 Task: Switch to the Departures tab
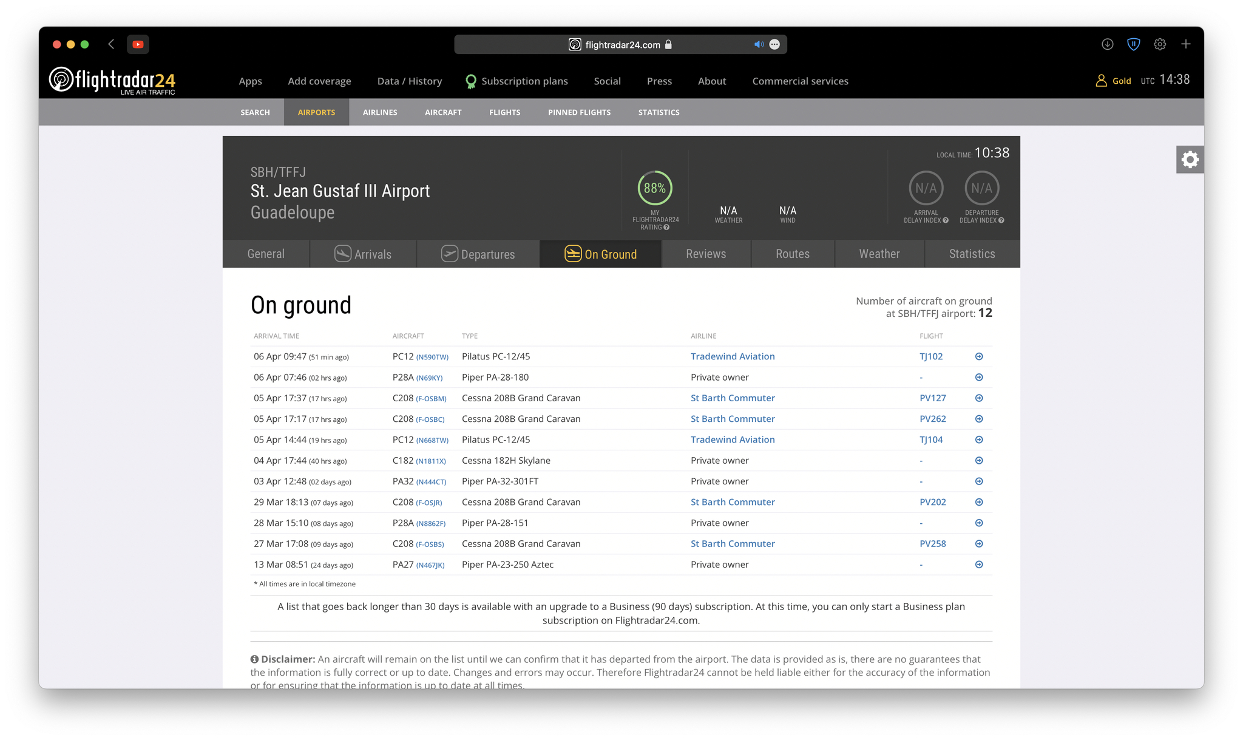(x=478, y=254)
